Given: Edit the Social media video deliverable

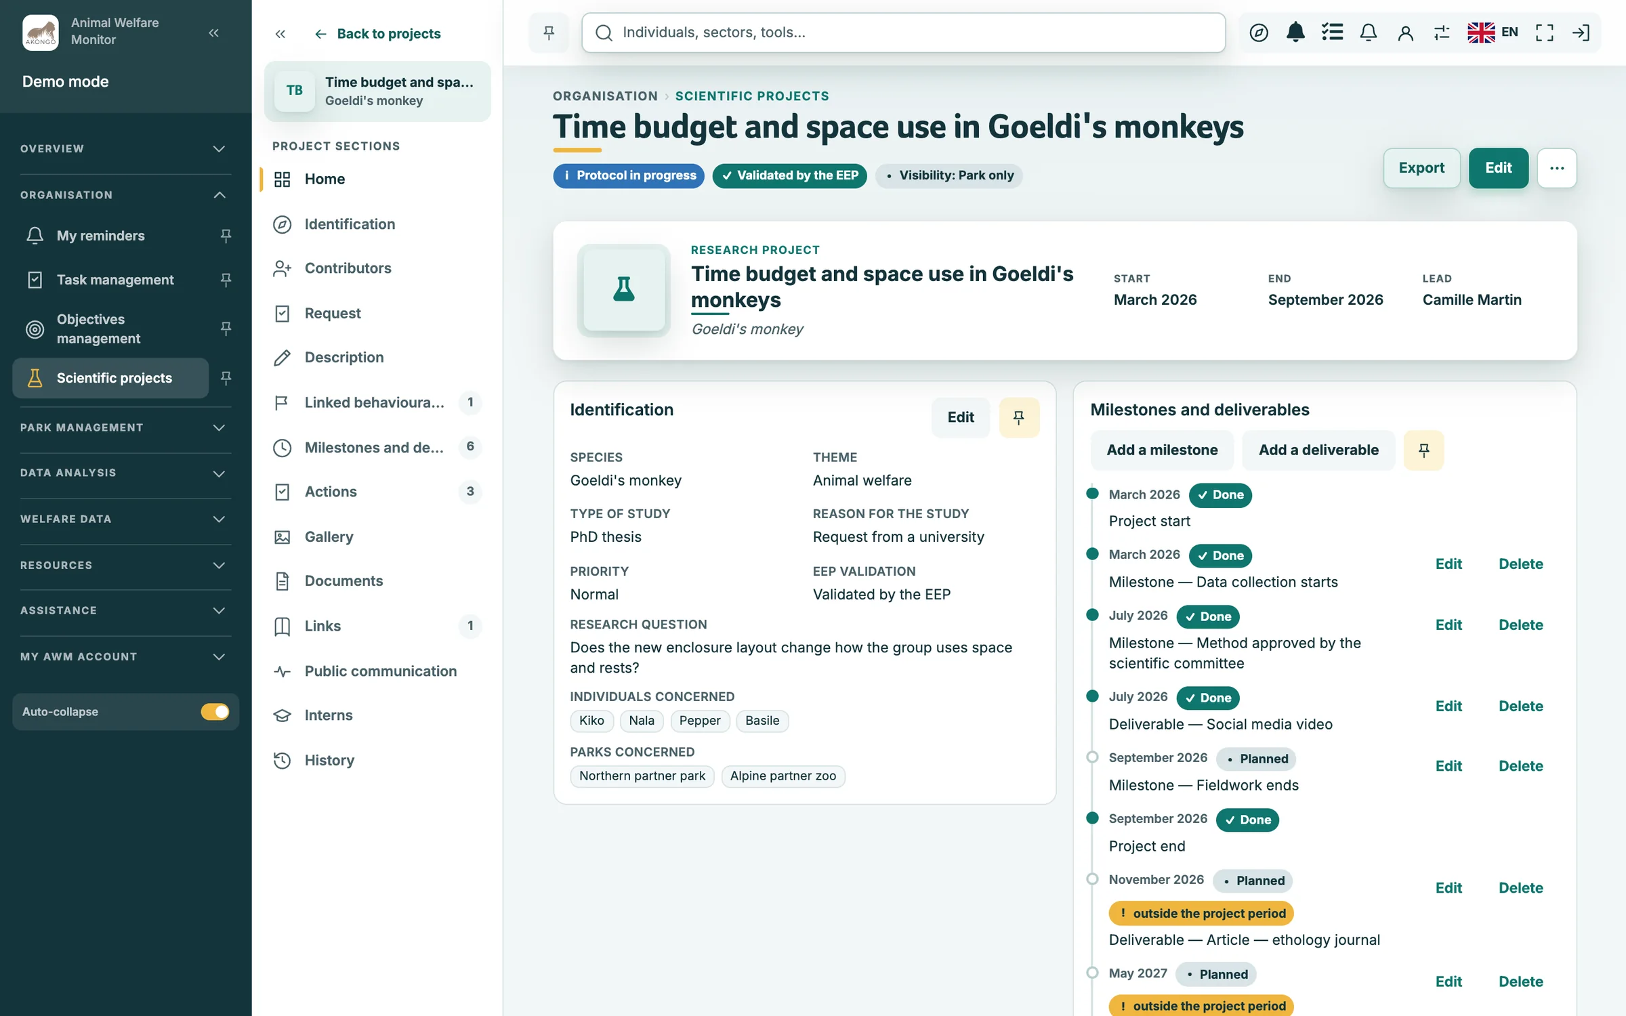Looking at the screenshot, I should point(1448,706).
